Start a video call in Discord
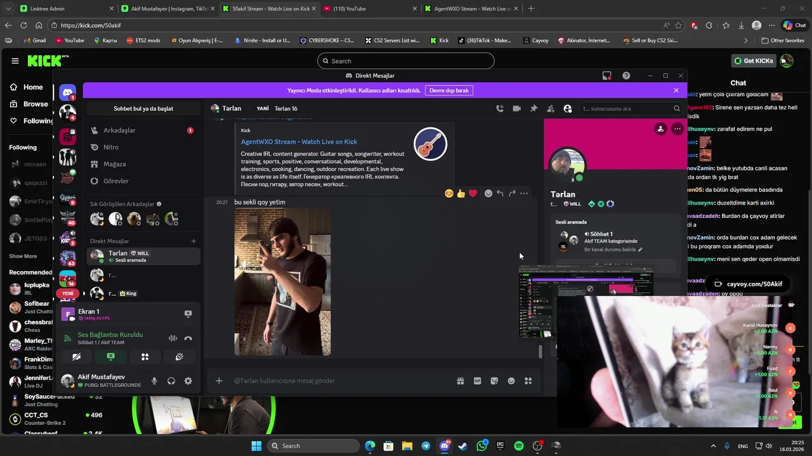The image size is (812, 456). tap(516, 108)
